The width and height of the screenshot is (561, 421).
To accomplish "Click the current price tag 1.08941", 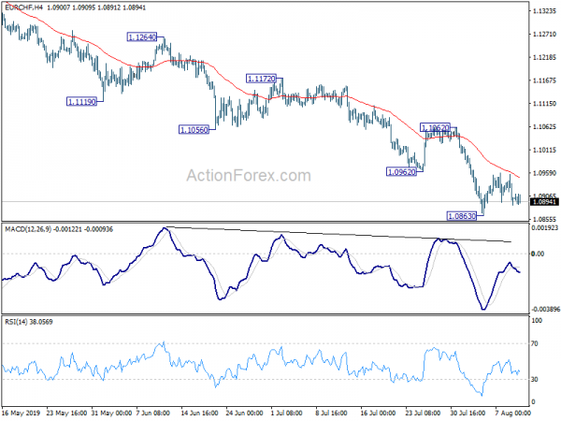I will pos(544,202).
